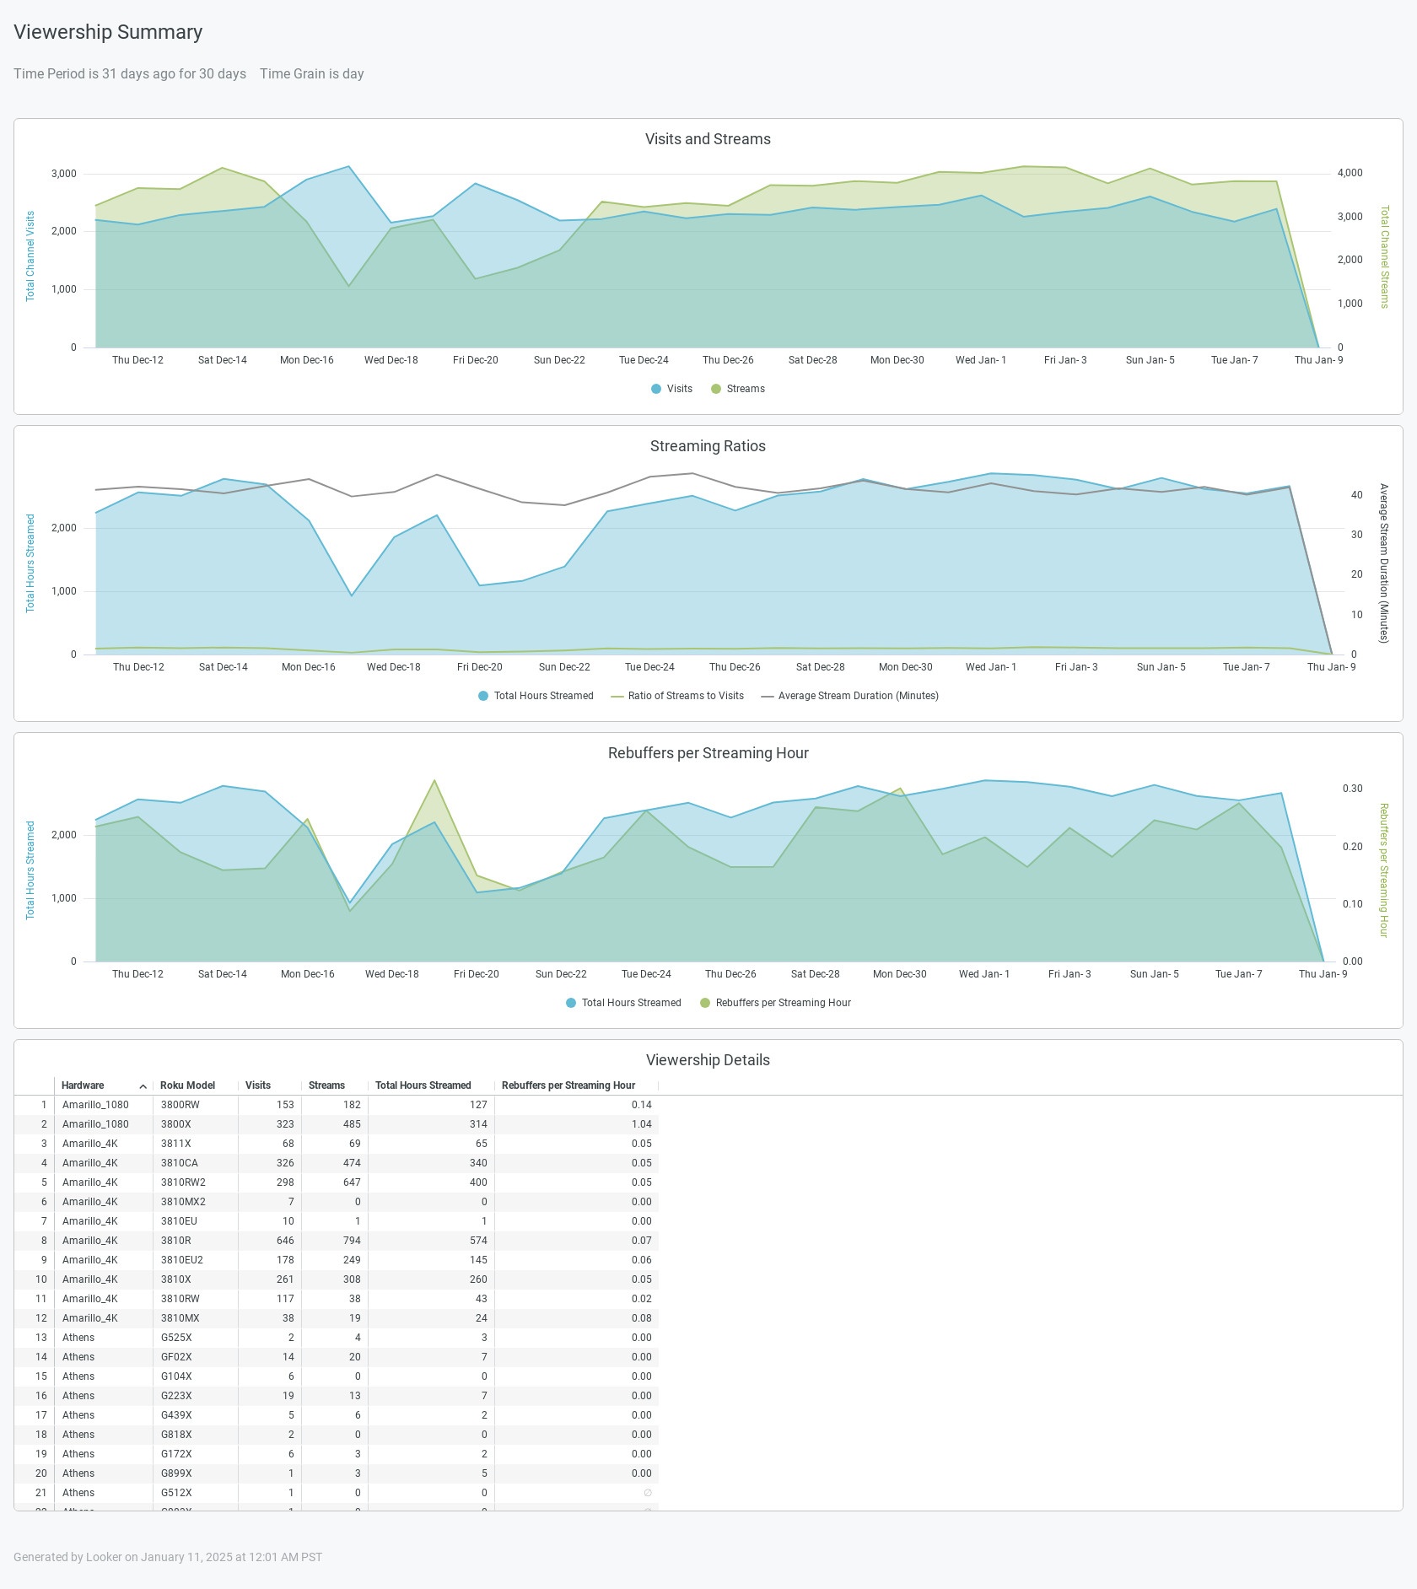The height and width of the screenshot is (1589, 1417).
Task: Click the Visits and Streams chart title
Action: tap(708, 139)
